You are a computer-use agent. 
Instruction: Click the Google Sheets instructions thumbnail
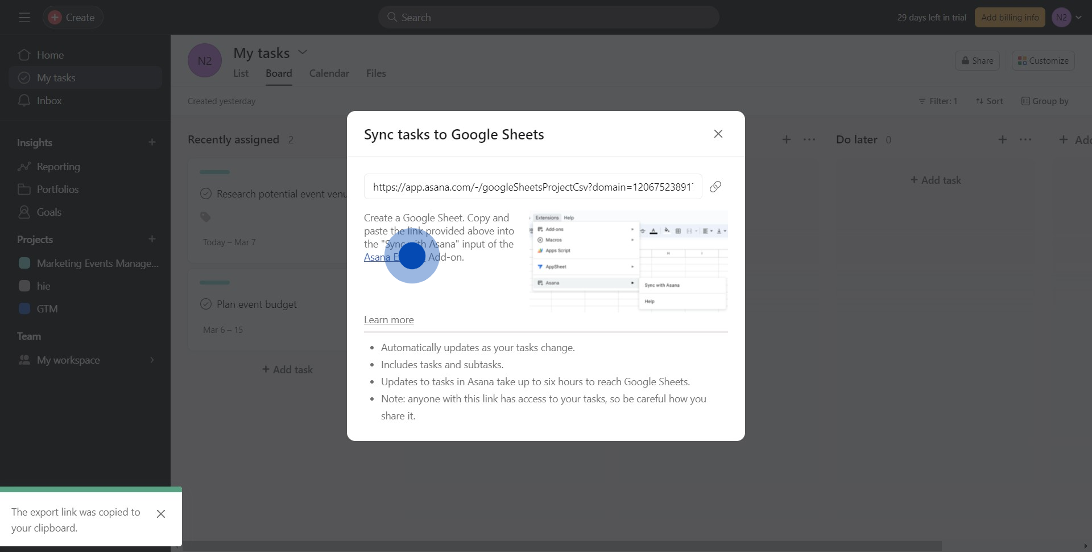pos(628,262)
